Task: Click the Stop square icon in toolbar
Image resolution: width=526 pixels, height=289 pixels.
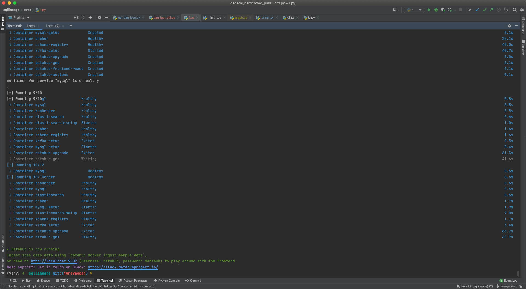Action: (x=461, y=10)
